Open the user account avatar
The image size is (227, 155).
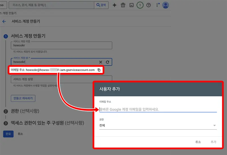click(x=165, y=5)
